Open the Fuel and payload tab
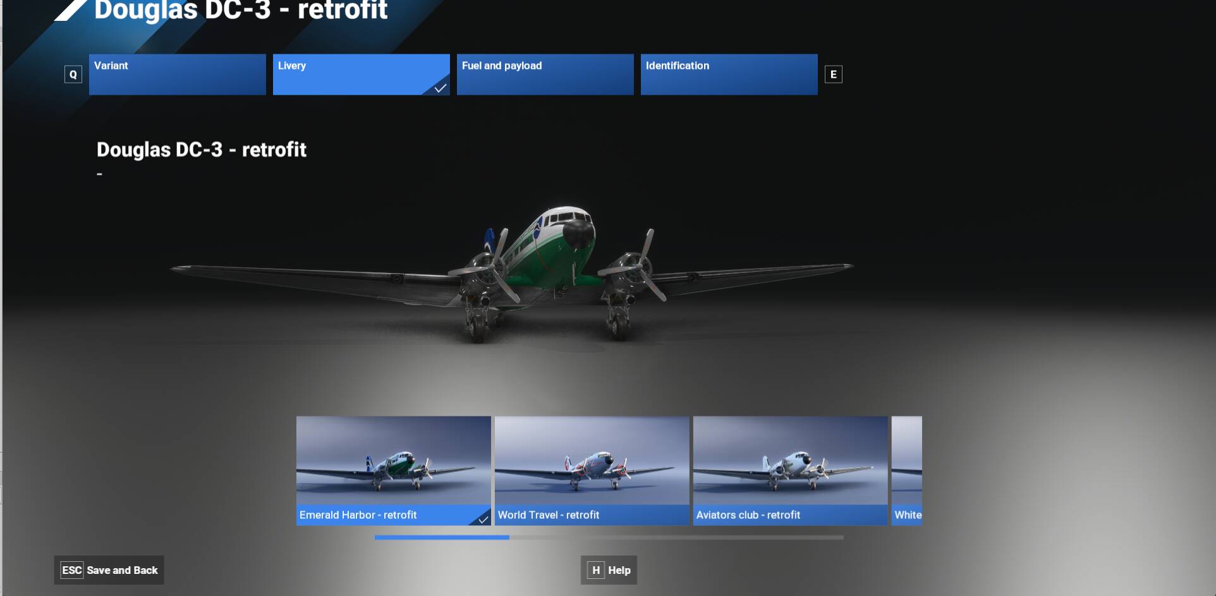Viewport: 1216px width, 596px height. [545, 75]
